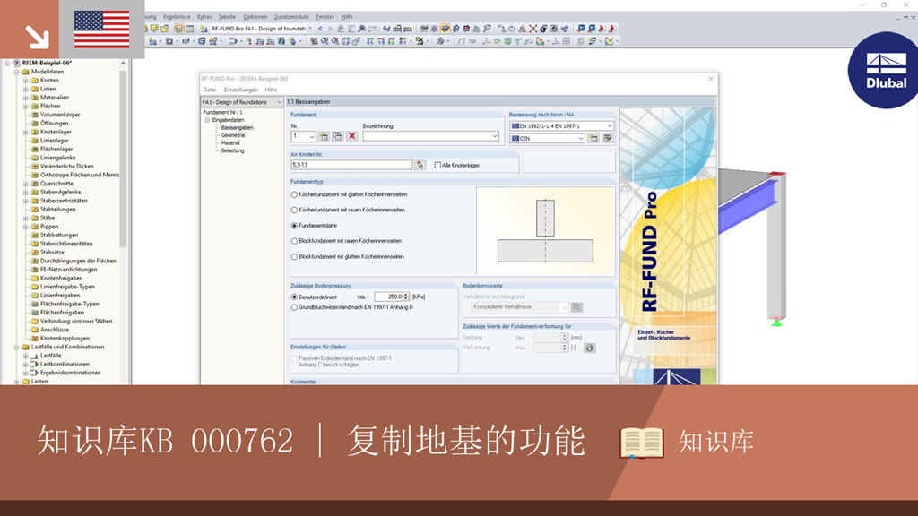The height and width of the screenshot is (516, 918).
Task: Toggle Passiven Erdwiderstand nach EN 1997-1 checkbox
Action: pos(294,358)
